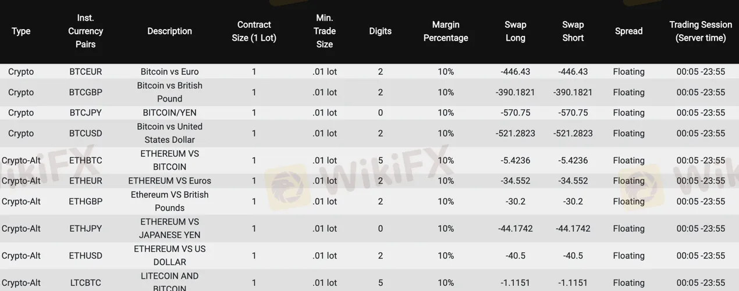Click the Trading Session (Server time) header
The height and width of the screenshot is (291, 739).
pyautogui.click(x=701, y=31)
